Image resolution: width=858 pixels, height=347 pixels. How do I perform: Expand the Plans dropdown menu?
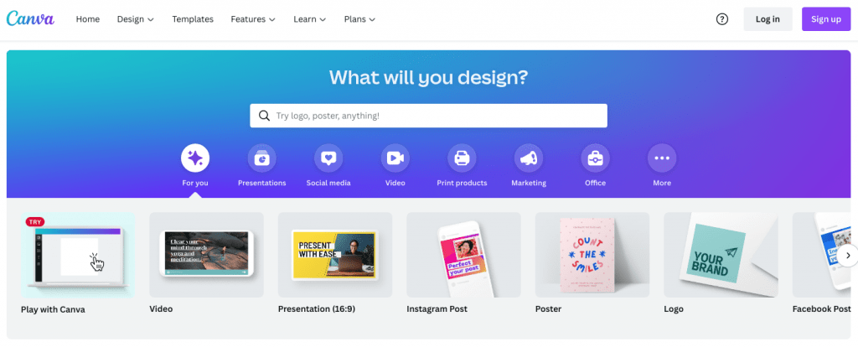click(x=359, y=19)
